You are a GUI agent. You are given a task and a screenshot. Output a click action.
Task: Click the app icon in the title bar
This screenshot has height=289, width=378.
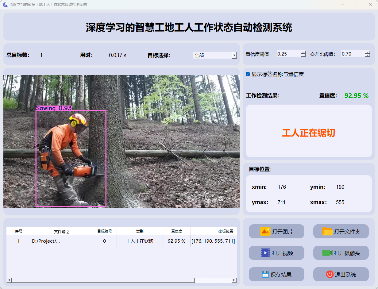click(5, 5)
